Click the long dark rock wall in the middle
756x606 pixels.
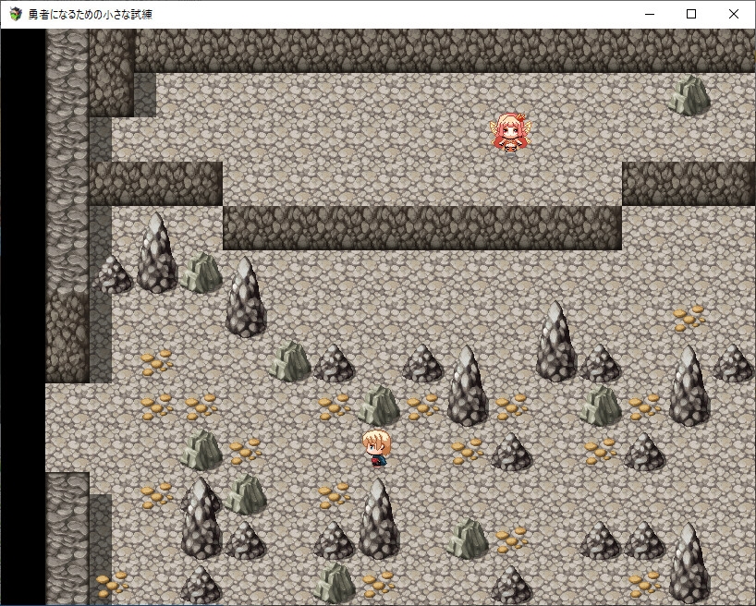click(x=421, y=227)
